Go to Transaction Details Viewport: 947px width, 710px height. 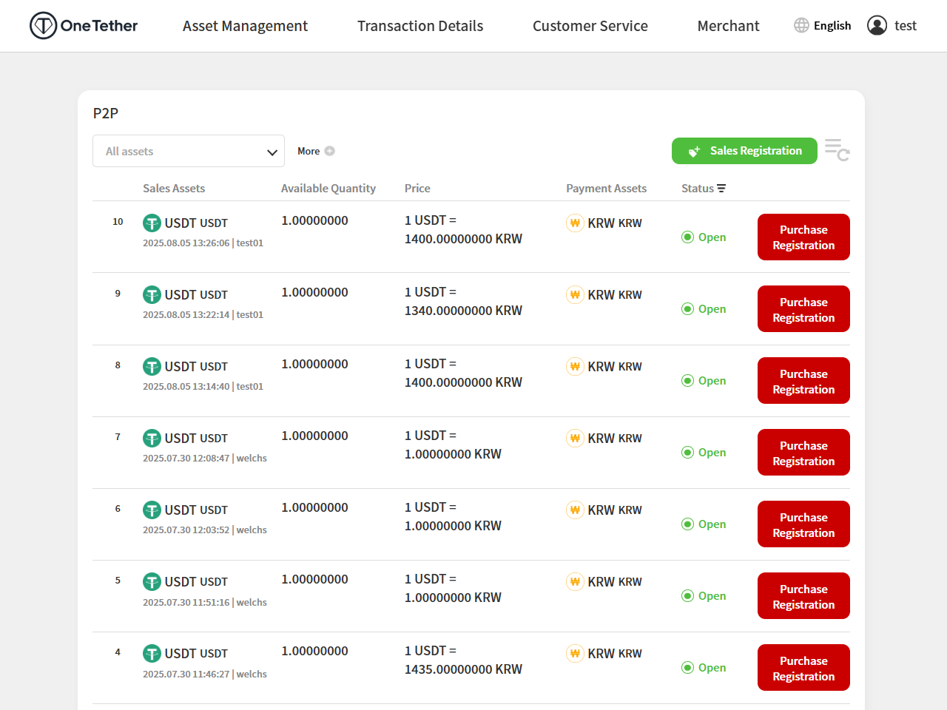click(x=420, y=26)
